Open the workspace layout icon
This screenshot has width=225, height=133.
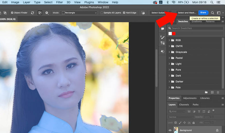click(219, 13)
